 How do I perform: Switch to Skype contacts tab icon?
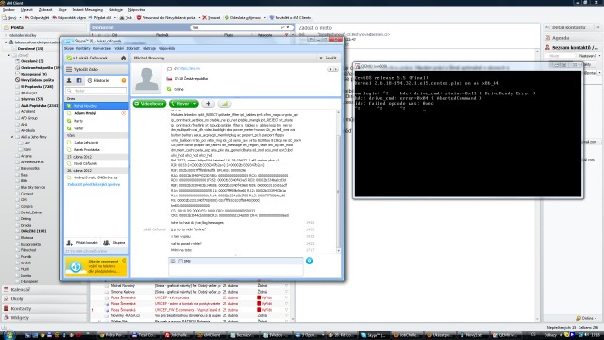pyautogui.click(x=69, y=80)
